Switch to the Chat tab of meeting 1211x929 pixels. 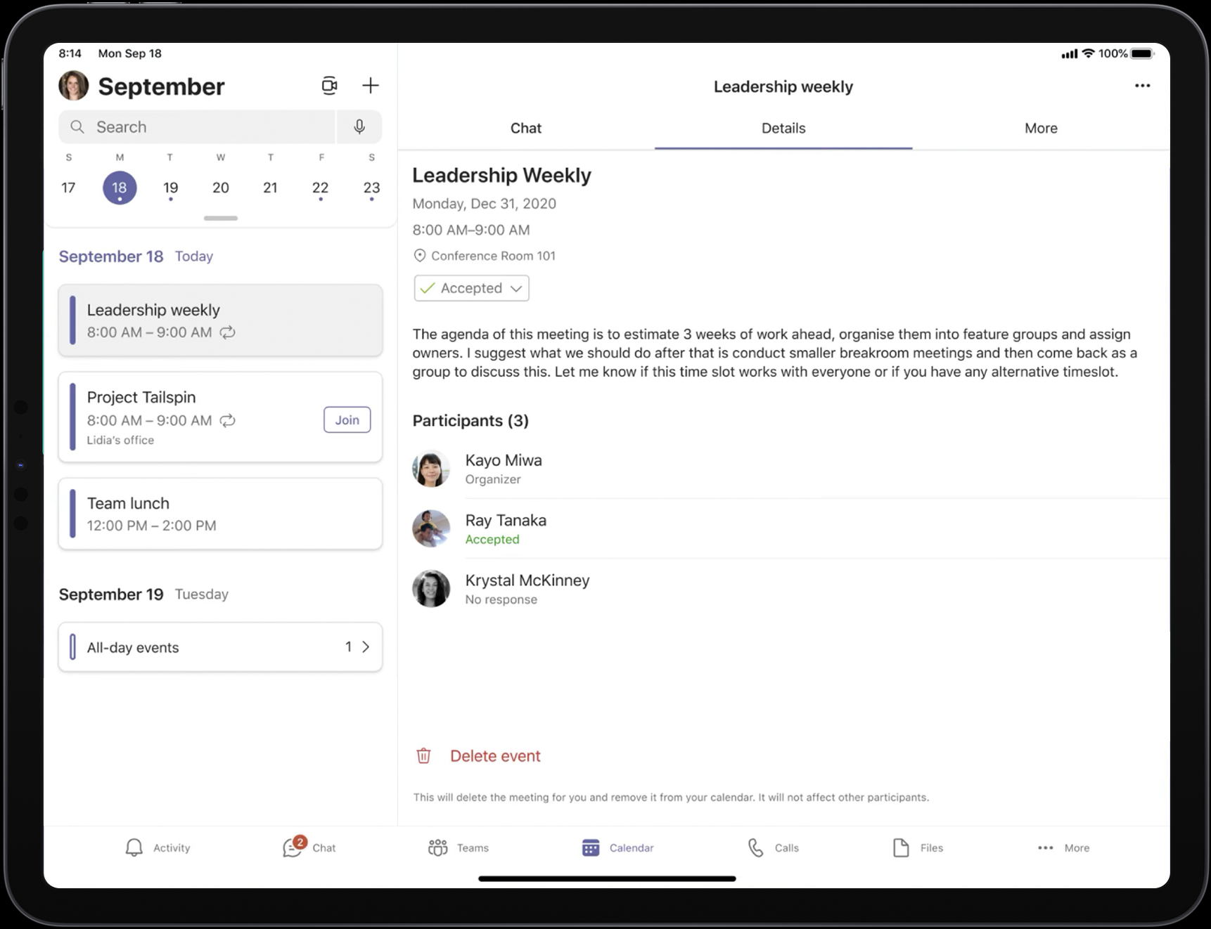[x=525, y=128]
